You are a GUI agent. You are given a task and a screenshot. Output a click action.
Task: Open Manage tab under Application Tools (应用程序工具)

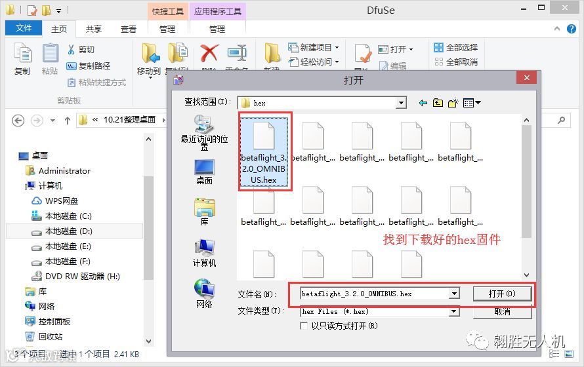click(217, 29)
